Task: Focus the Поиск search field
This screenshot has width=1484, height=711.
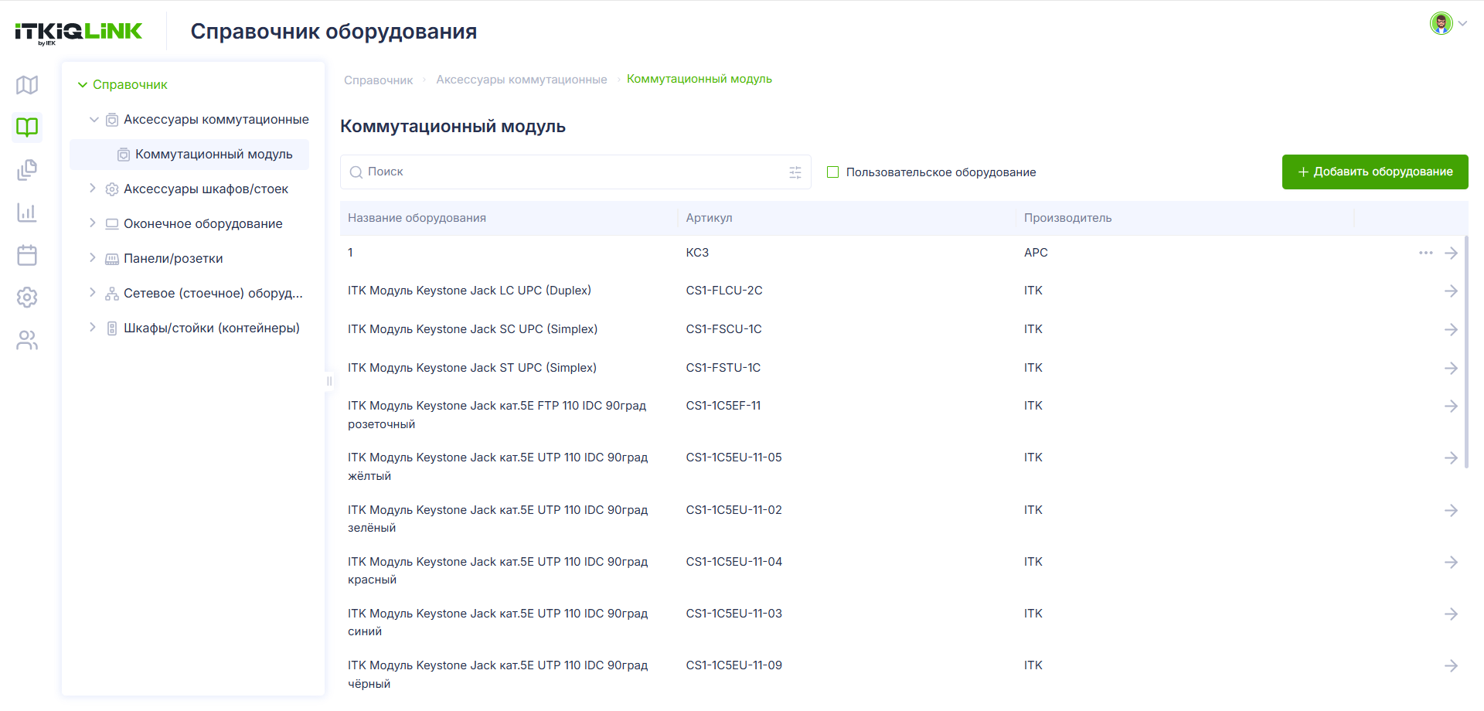Action: point(576,172)
